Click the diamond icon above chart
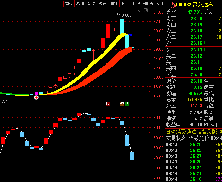 (x=140, y=10)
